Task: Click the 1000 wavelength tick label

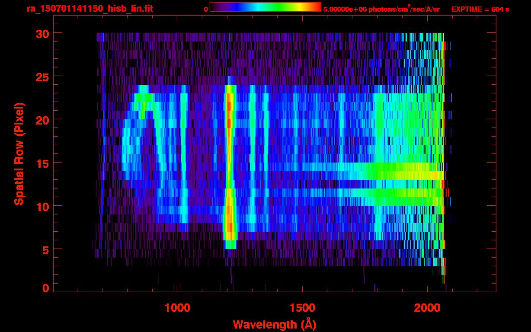Action: click(177, 307)
